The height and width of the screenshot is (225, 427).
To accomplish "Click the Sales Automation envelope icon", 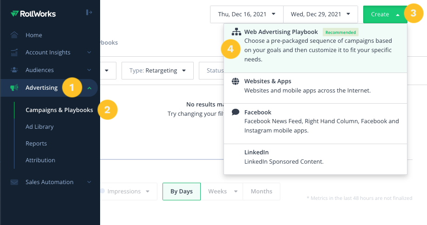I will (14, 182).
